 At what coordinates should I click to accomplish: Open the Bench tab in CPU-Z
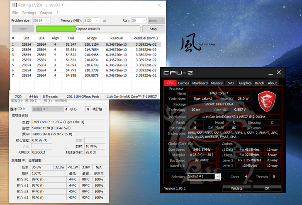pos(259,83)
